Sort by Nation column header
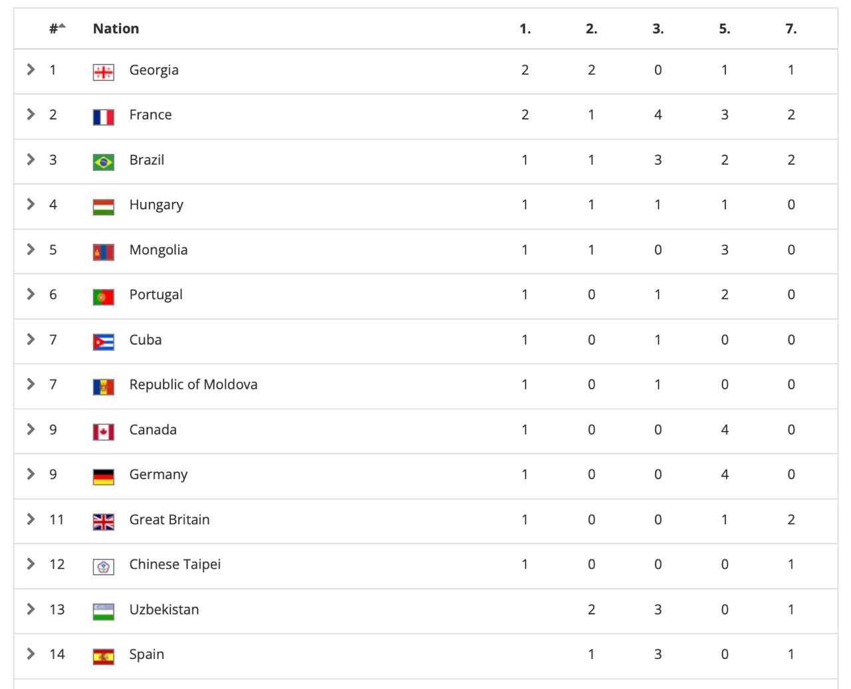 (116, 29)
